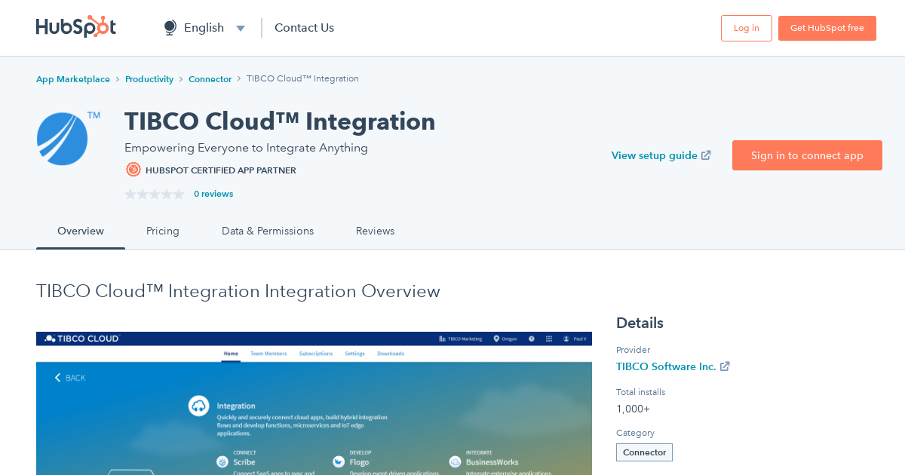Click the Oregon location pin icon
Screen dimensions: 905x475
[495, 339]
